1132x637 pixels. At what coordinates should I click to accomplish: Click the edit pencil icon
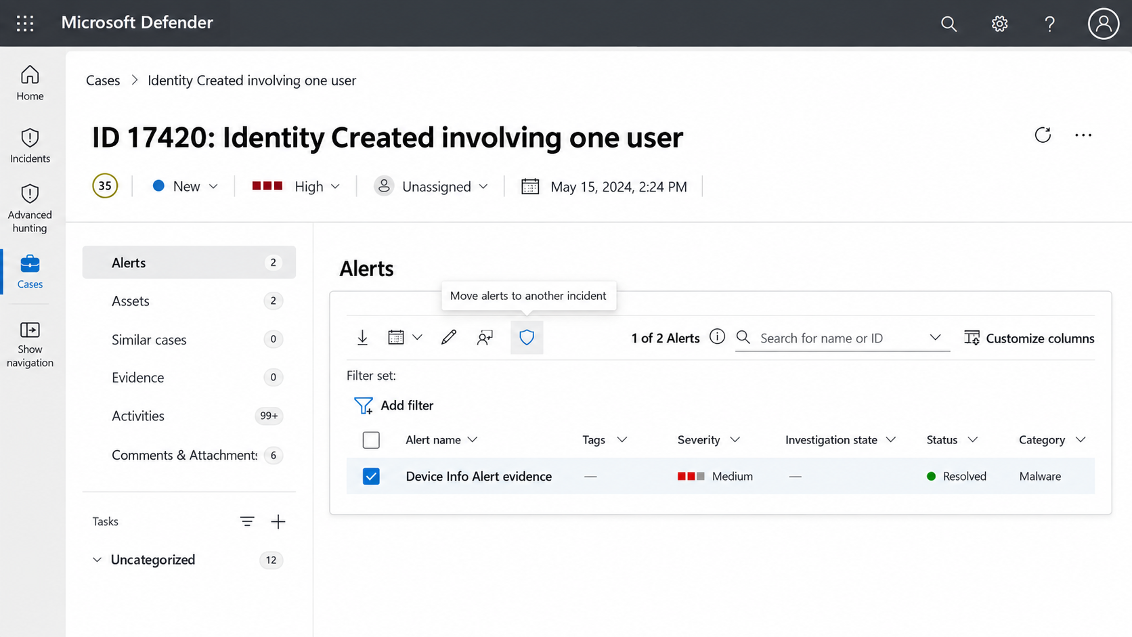click(448, 337)
